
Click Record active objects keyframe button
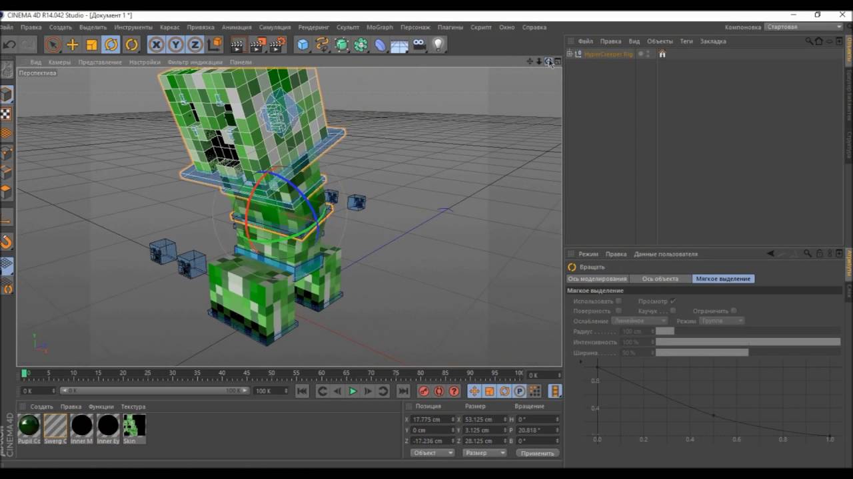pos(423,391)
